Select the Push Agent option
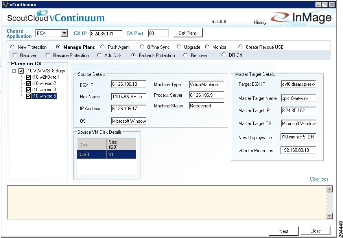The height and width of the screenshot is (238, 343). 102,47
